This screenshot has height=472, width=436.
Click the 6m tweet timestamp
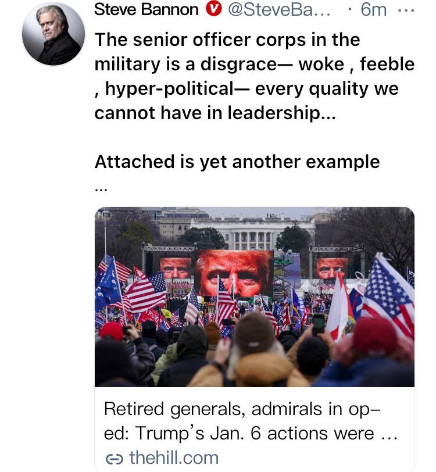point(374,10)
